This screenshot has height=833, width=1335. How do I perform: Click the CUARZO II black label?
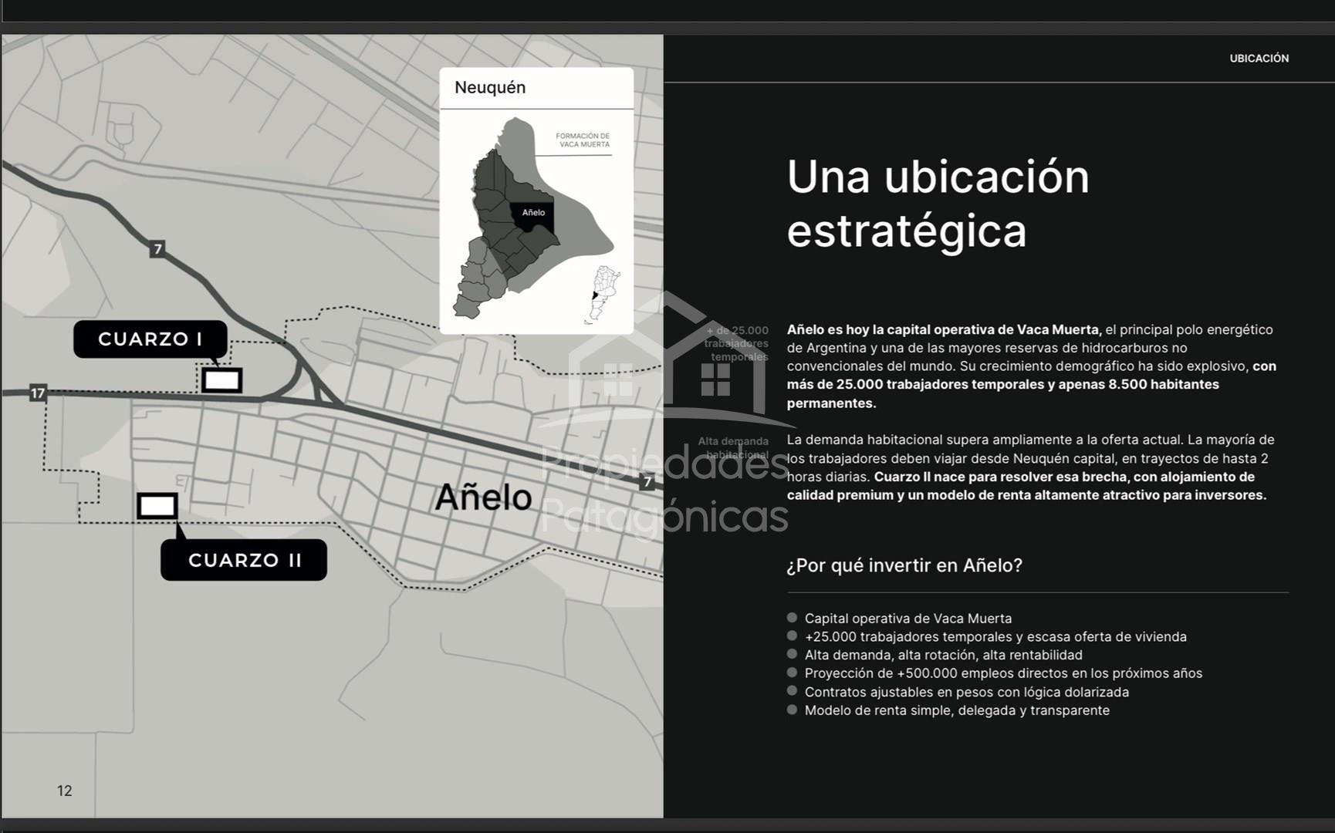[244, 560]
